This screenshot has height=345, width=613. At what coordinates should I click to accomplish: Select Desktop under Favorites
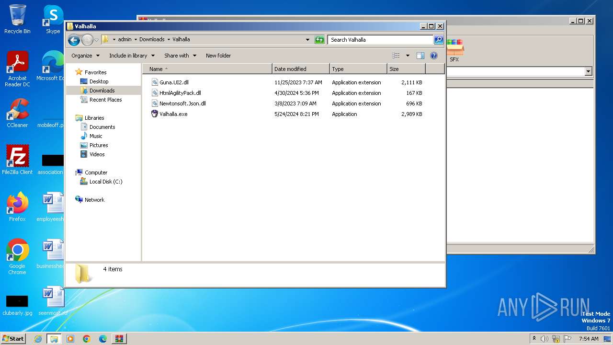click(x=99, y=81)
